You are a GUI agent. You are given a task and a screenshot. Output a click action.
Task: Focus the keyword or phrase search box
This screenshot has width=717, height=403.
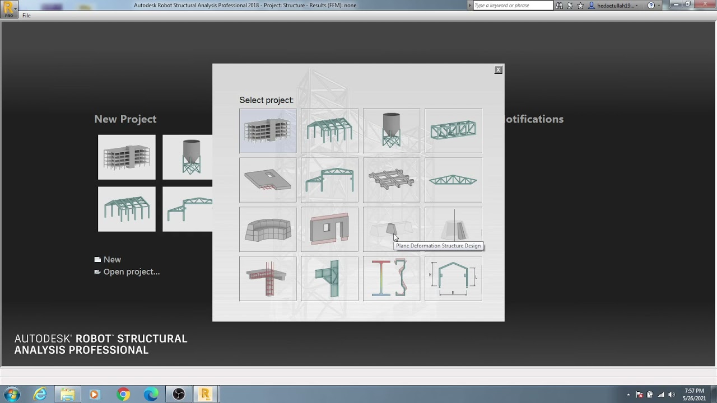click(513, 6)
